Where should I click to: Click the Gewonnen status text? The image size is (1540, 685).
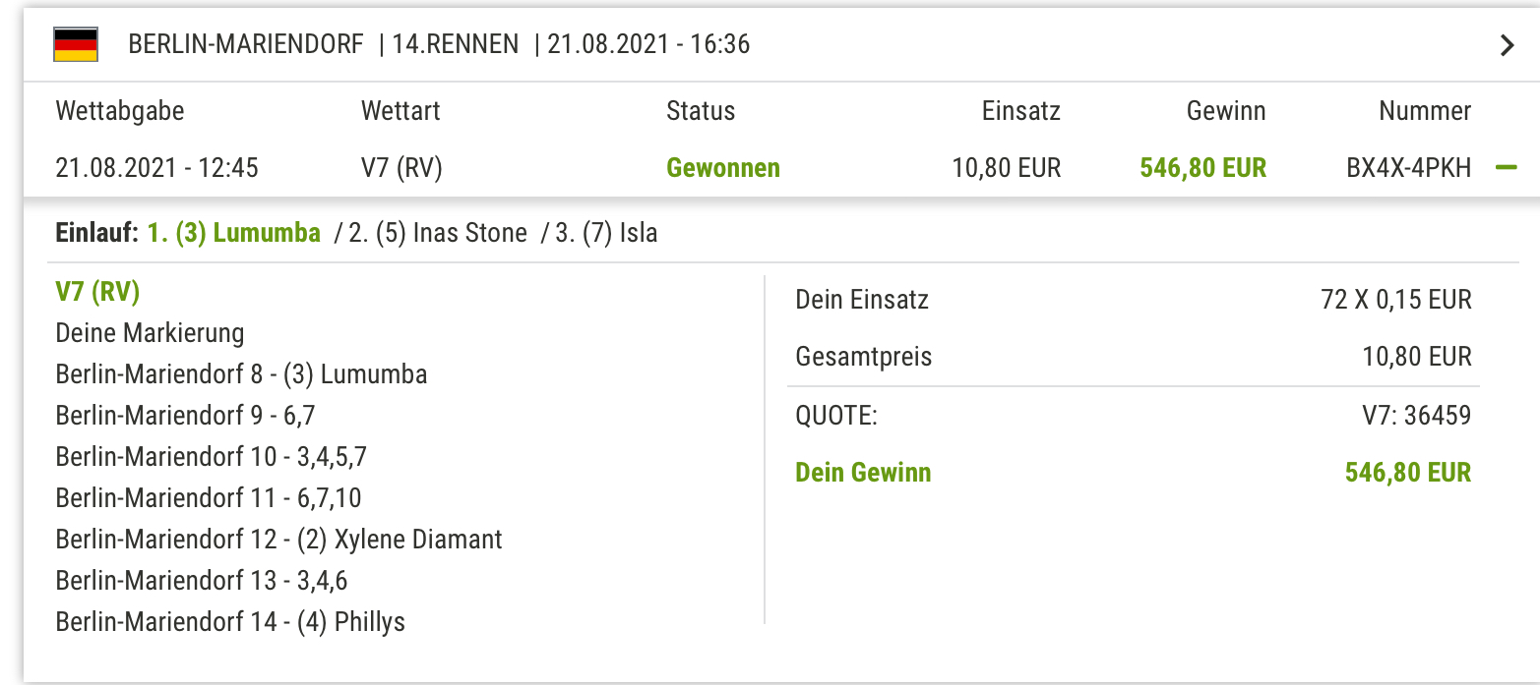[x=723, y=168]
